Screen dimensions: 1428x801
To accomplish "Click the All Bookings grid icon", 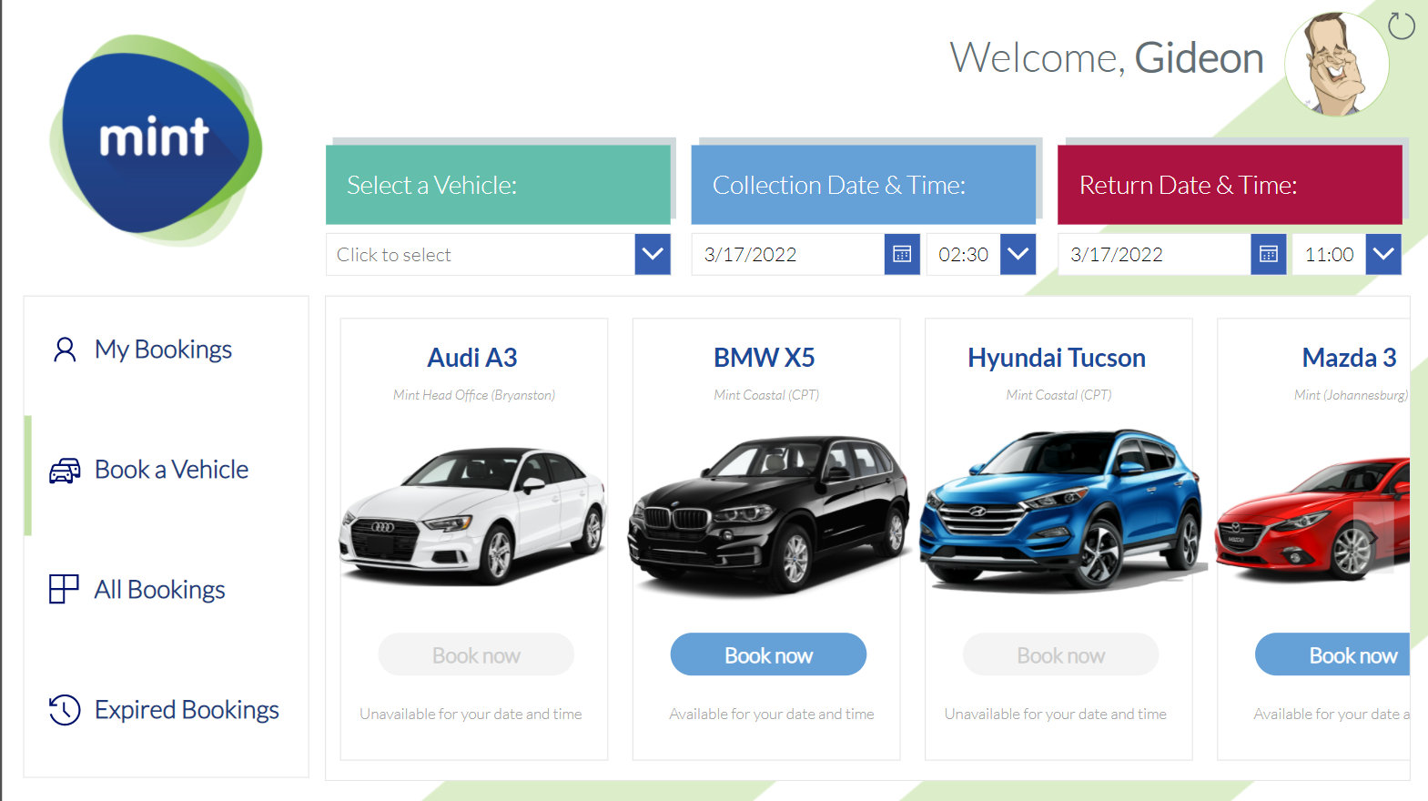I will click(x=64, y=589).
